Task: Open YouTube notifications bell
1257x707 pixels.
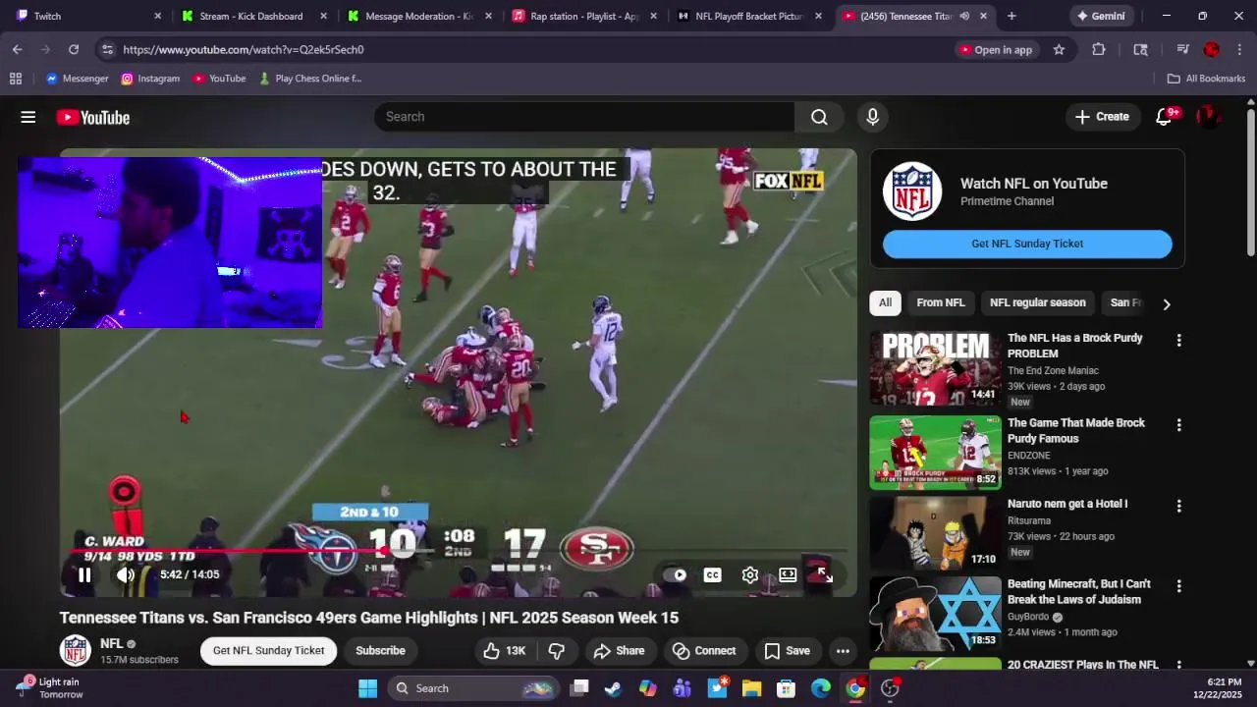Action: coord(1164,117)
